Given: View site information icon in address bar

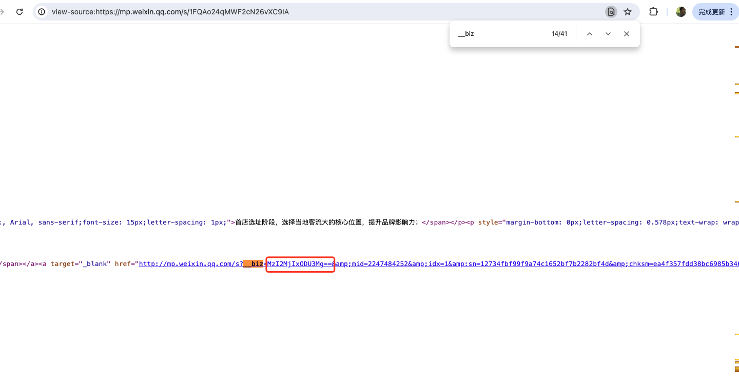Looking at the screenshot, I should (x=42, y=12).
